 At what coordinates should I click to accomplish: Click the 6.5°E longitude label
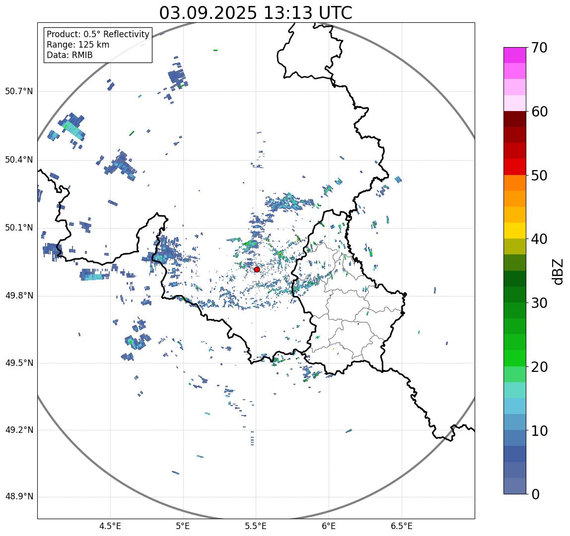[402, 526]
